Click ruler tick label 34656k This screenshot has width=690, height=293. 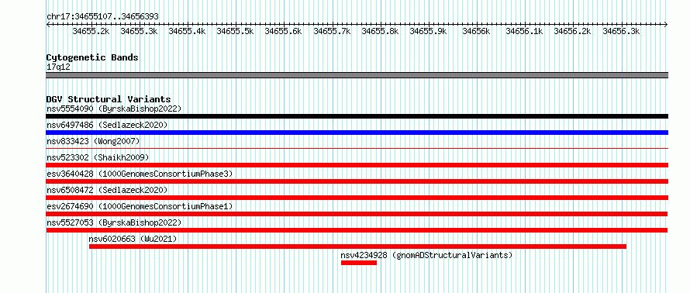pos(476,32)
